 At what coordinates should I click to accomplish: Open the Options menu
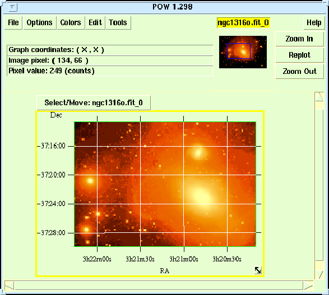(x=39, y=22)
